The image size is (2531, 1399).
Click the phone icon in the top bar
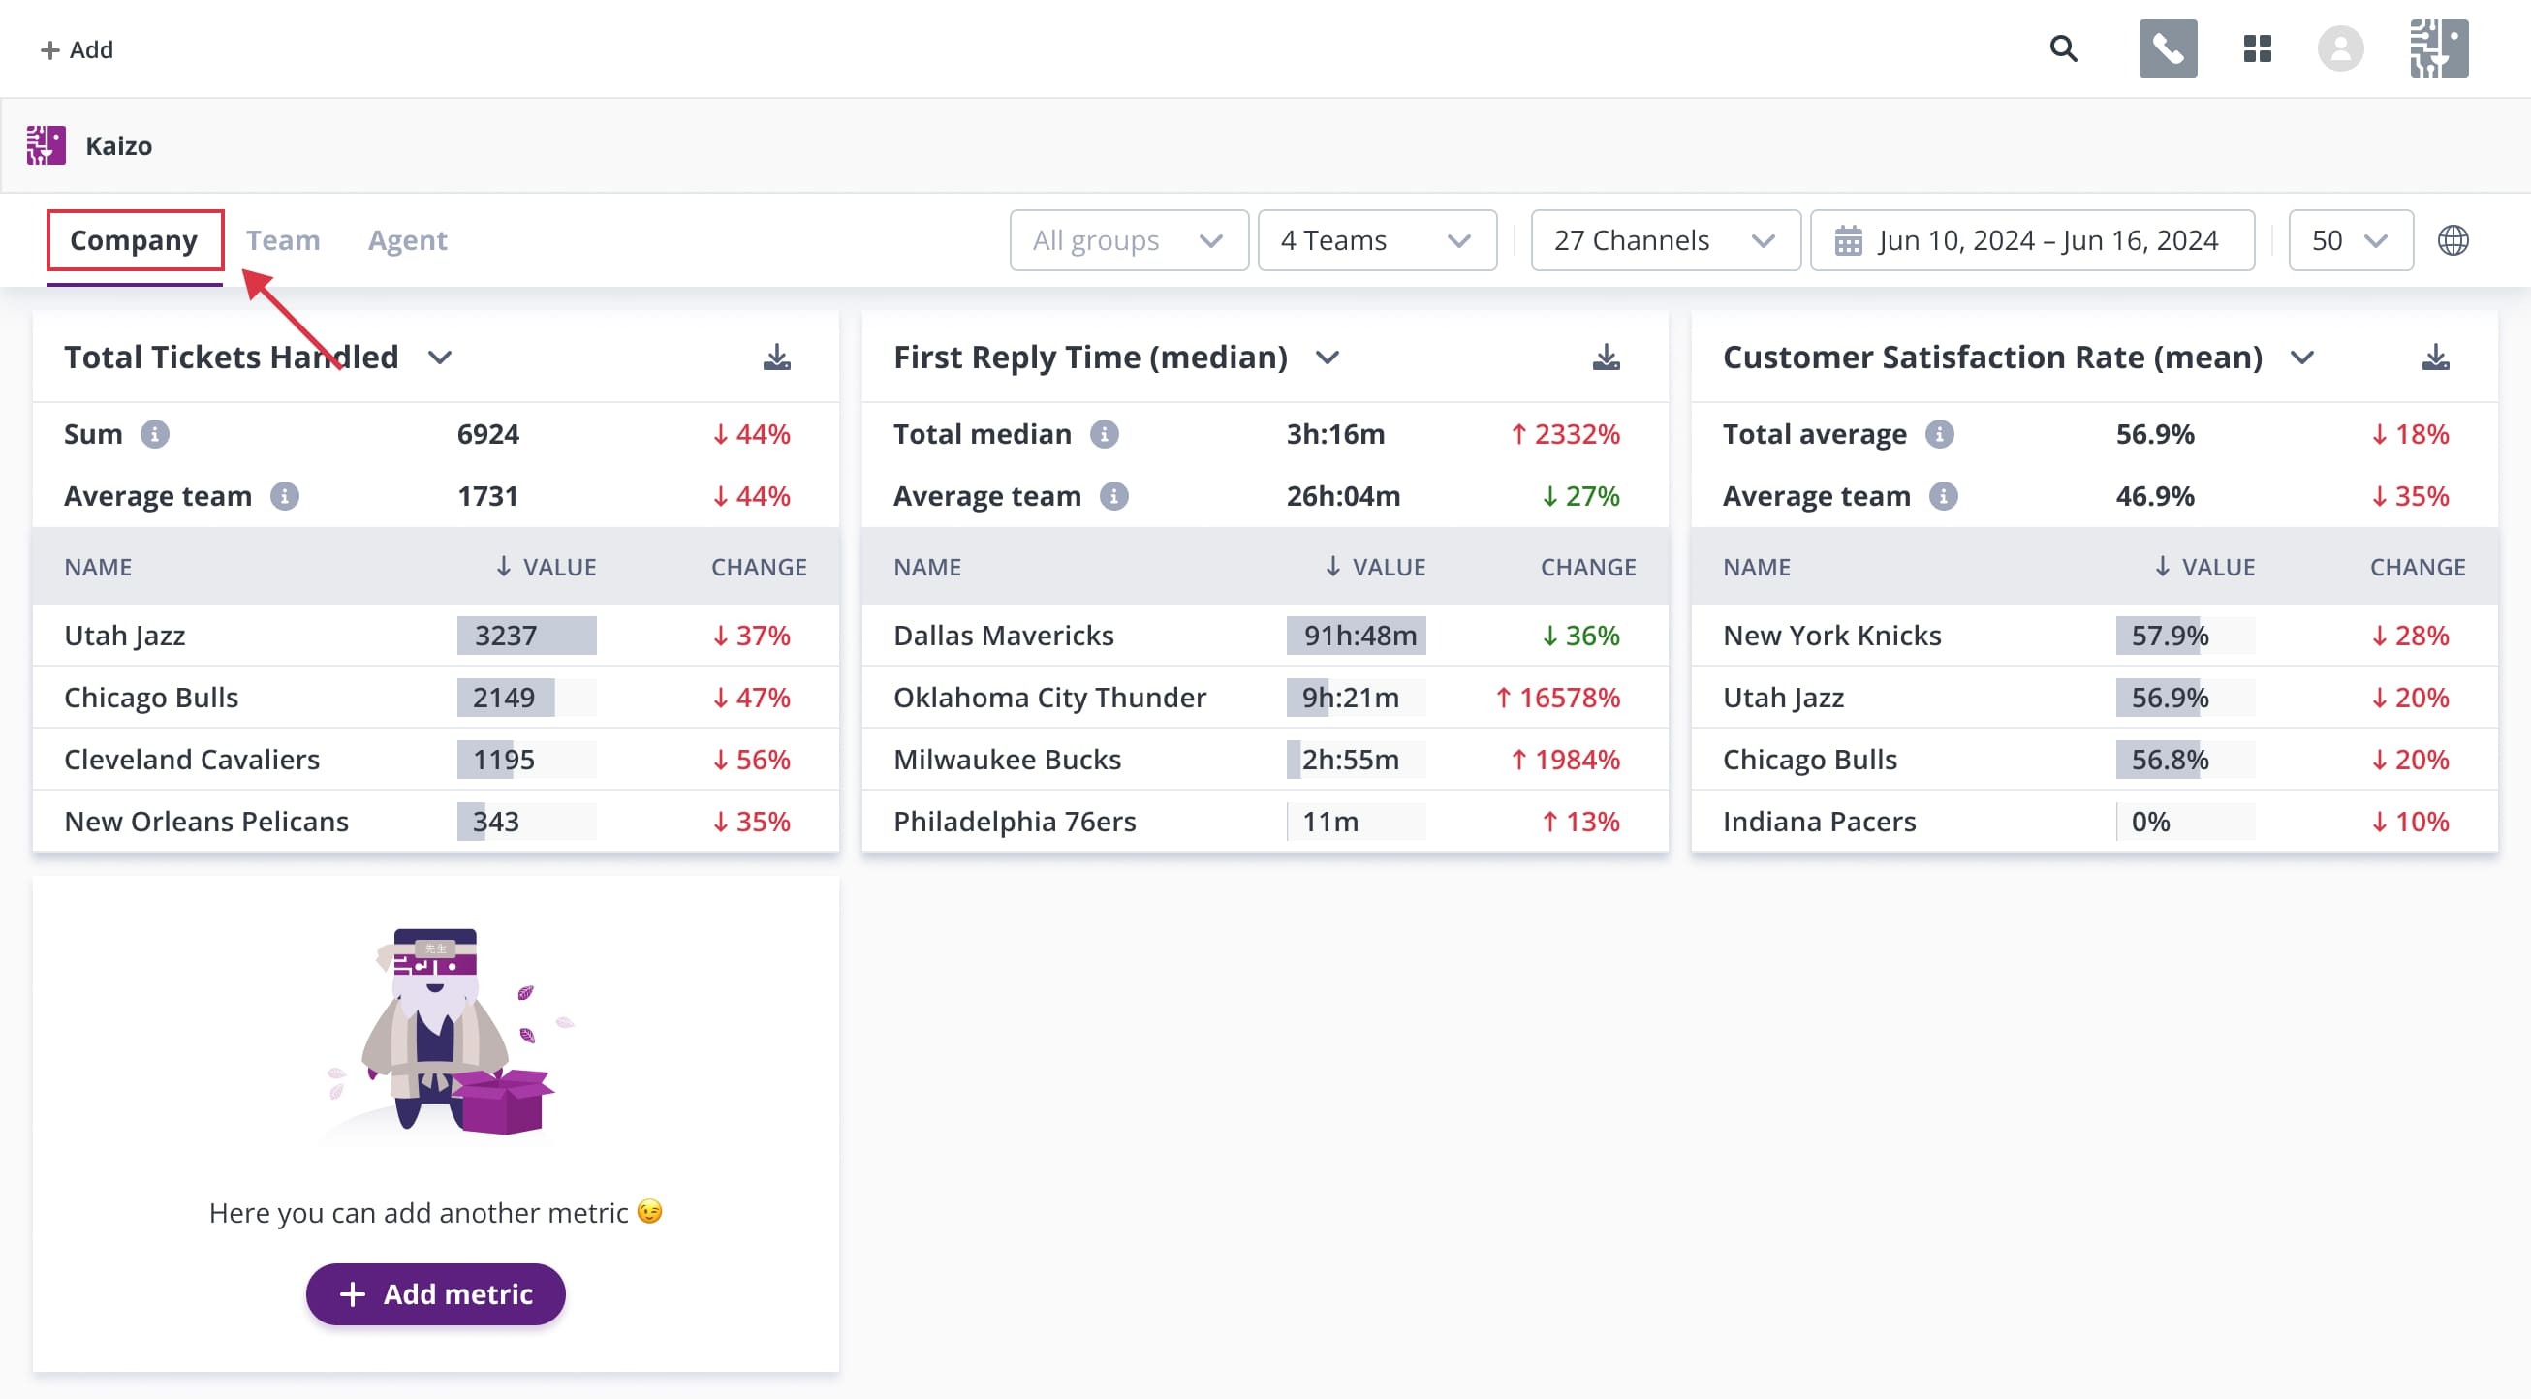(x=2169, y=48)
